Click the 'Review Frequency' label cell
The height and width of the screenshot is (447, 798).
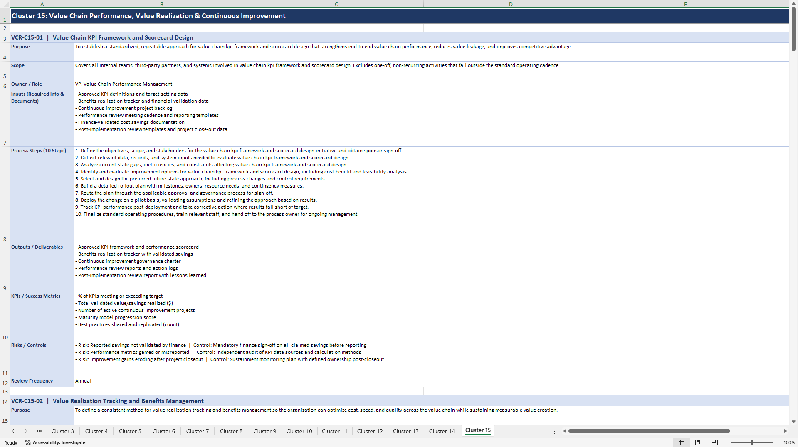tap(42, 382)
